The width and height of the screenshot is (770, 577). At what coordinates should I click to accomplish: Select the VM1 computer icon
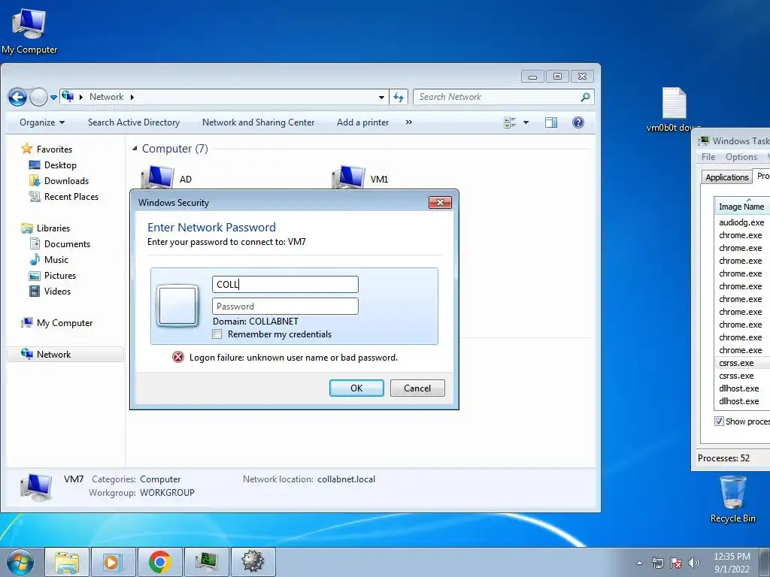click(x=348, y=177)
